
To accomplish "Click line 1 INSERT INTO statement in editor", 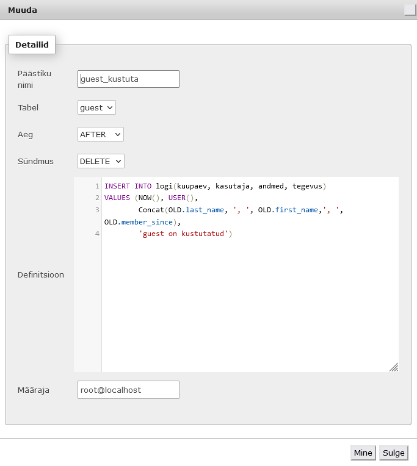I will [215, 186].
